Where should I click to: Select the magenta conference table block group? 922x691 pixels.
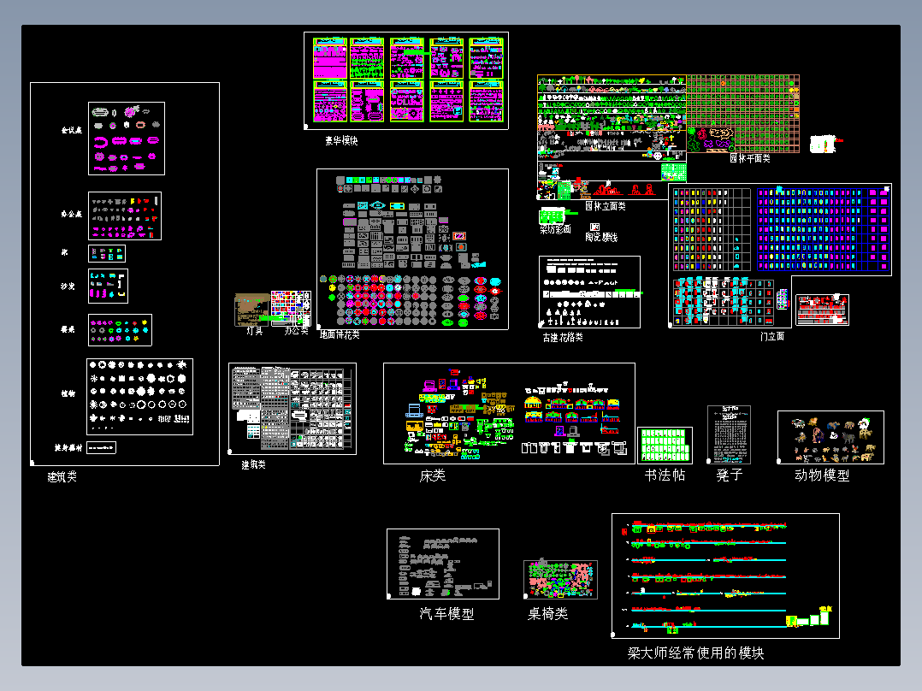pos(127,139)
